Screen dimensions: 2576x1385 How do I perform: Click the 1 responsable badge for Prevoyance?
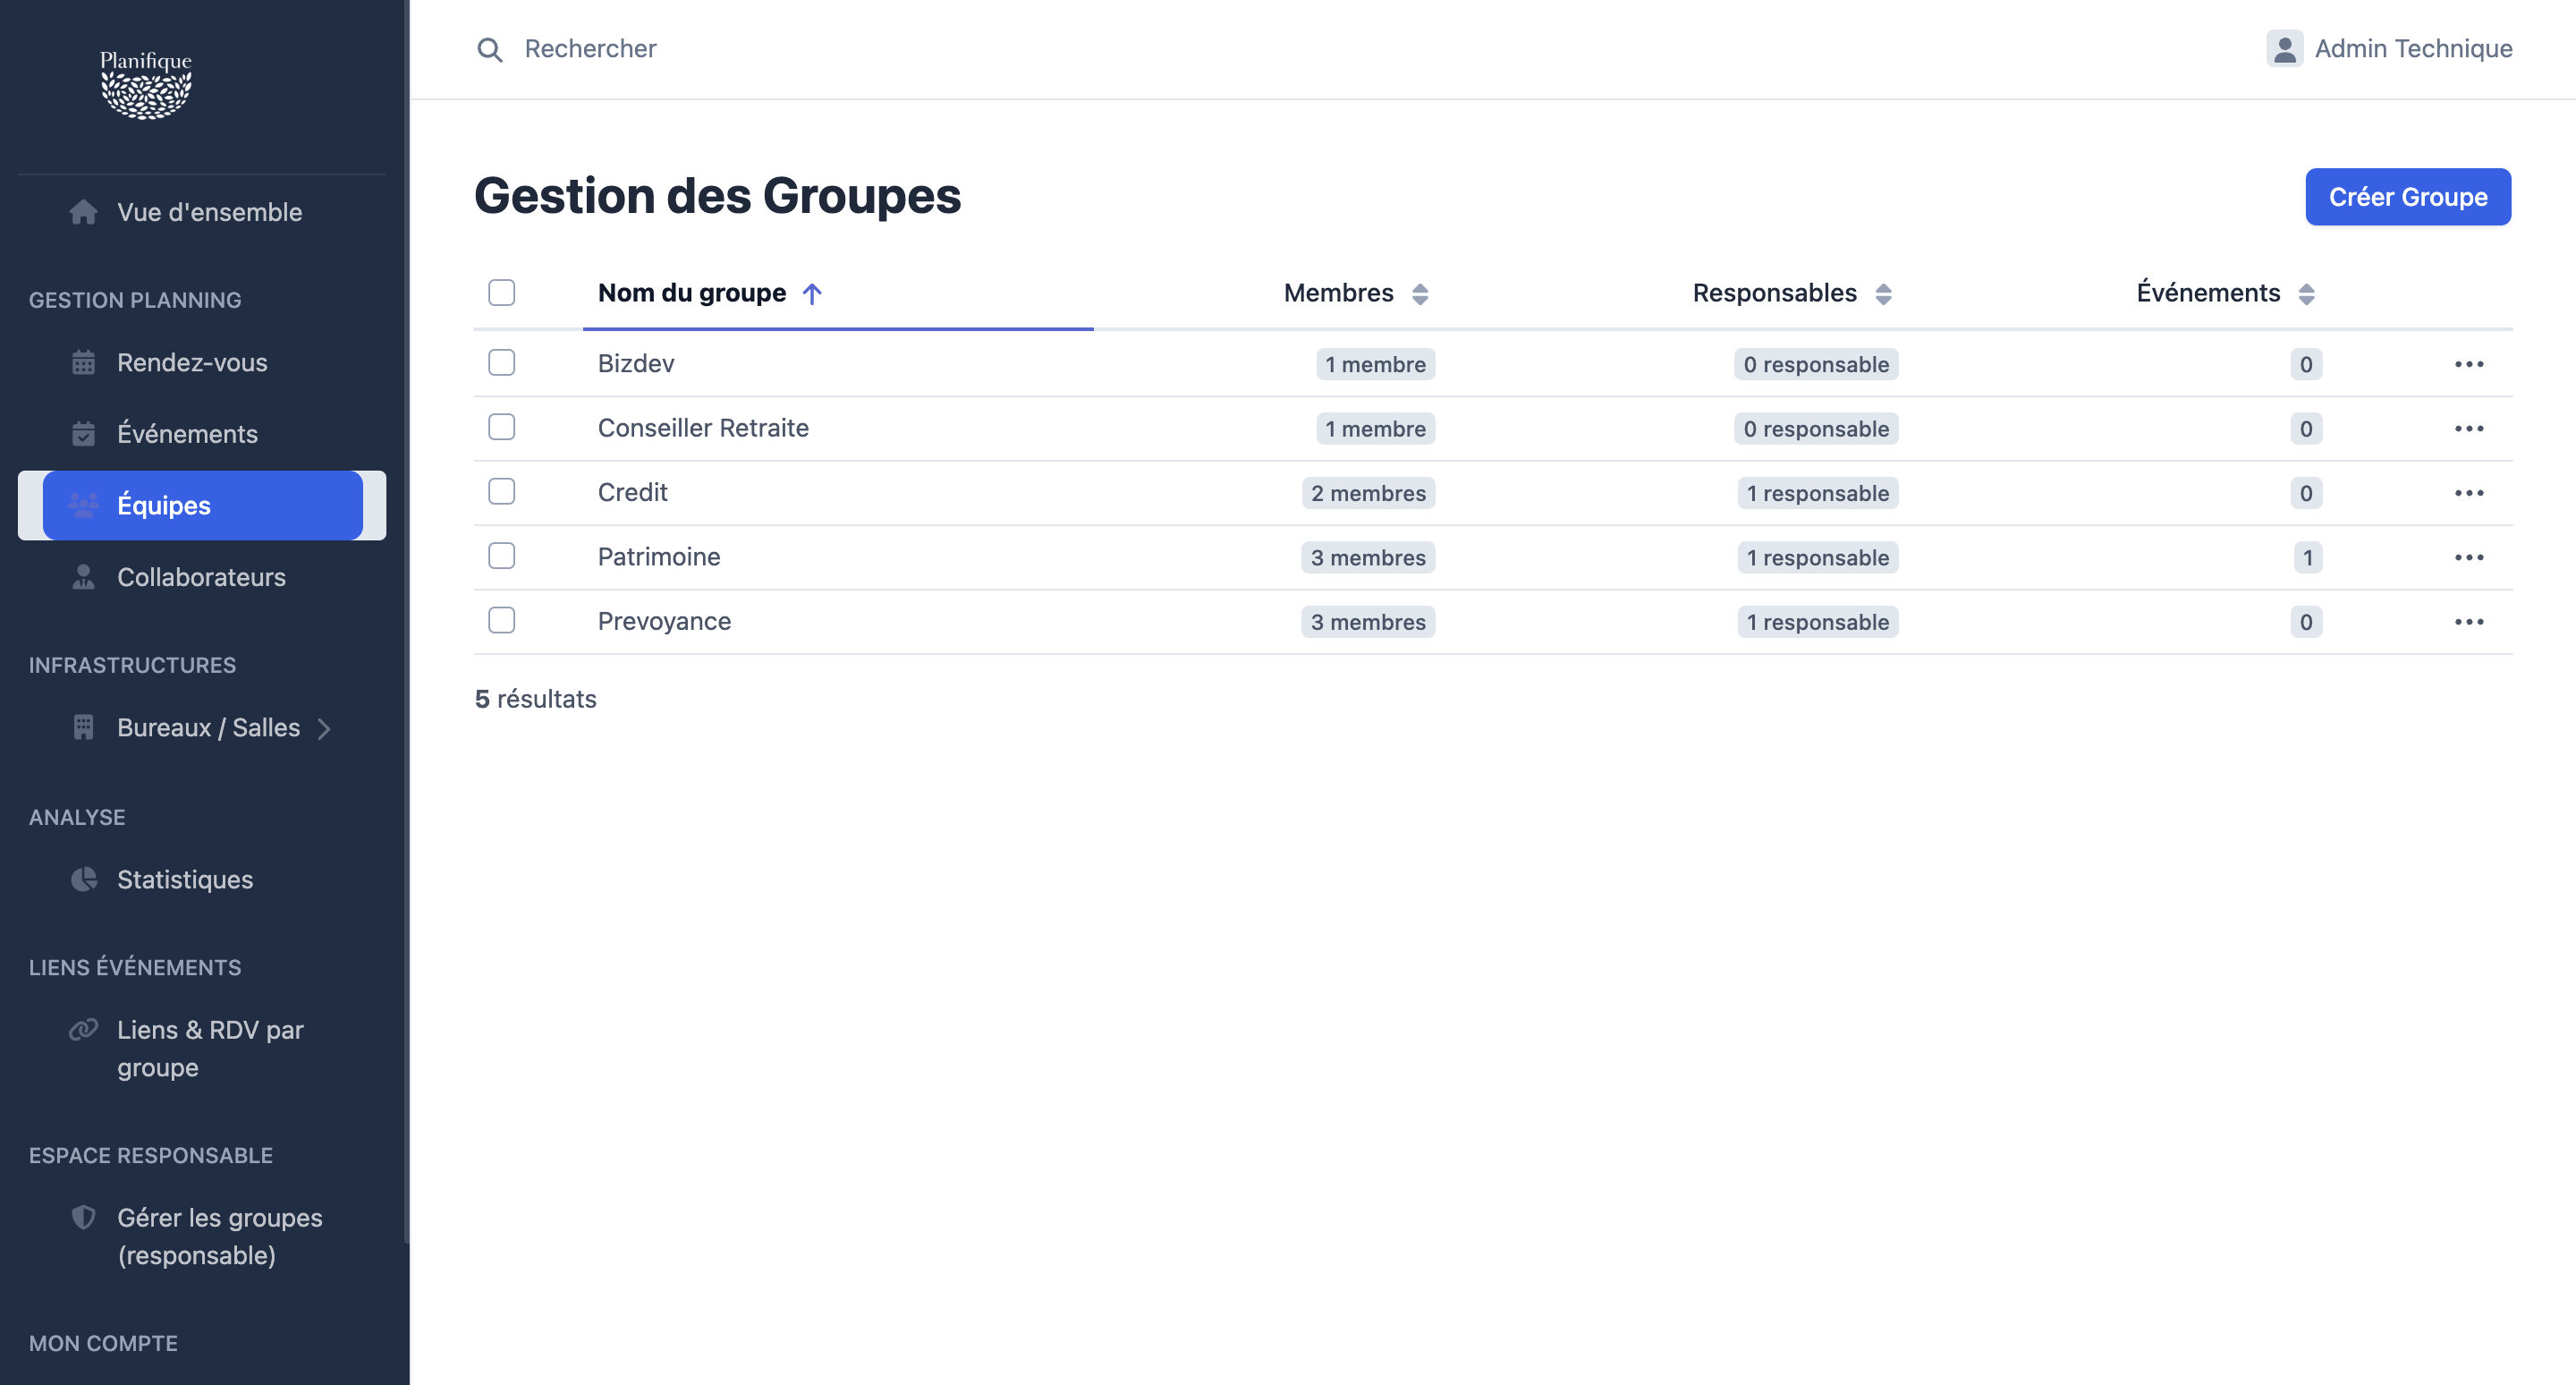pos(1818,622)
